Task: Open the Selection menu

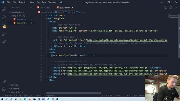Action: (23, 2)
